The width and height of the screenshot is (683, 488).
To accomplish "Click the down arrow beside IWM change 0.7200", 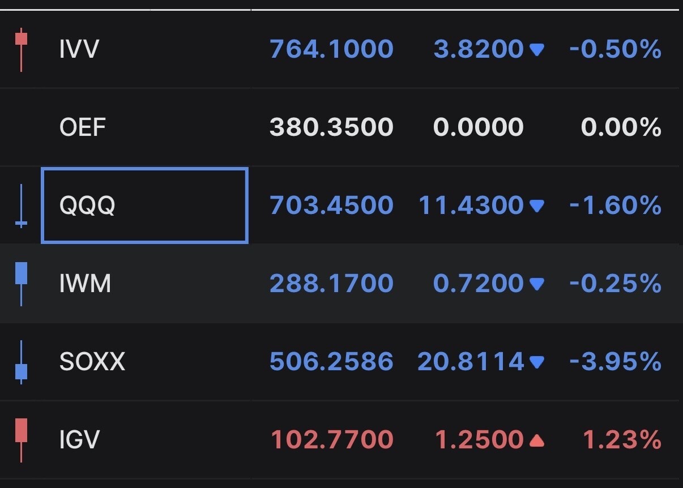I will [x=536, y=284].
